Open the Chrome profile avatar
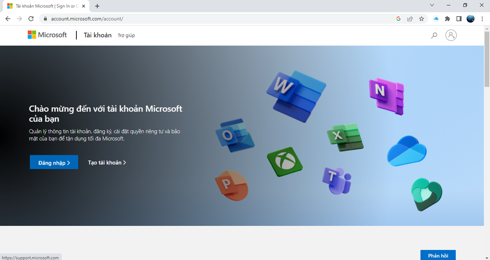 471,19
